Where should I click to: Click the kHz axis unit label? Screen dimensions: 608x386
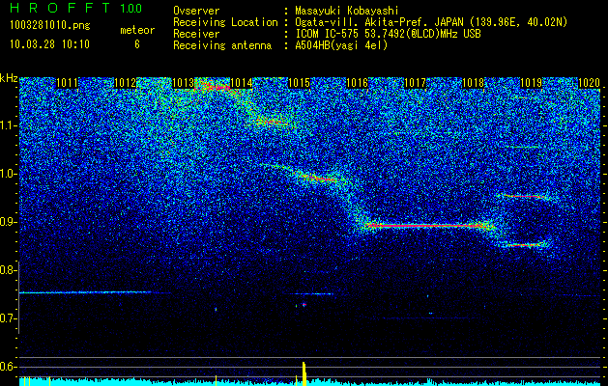click(x=9, y=78)
